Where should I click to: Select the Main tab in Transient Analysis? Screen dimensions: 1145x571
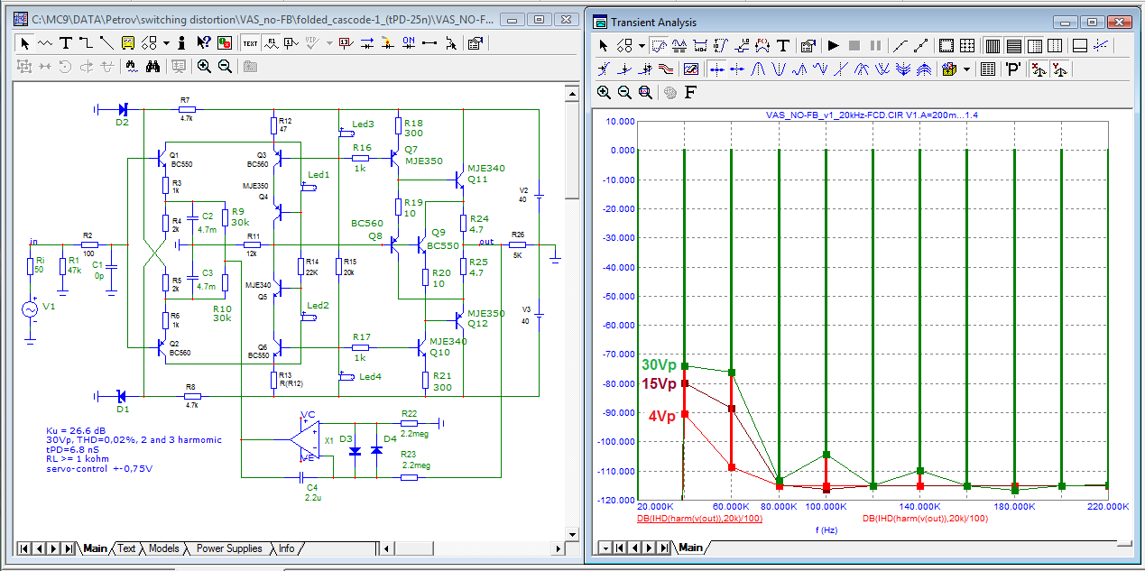691,548
